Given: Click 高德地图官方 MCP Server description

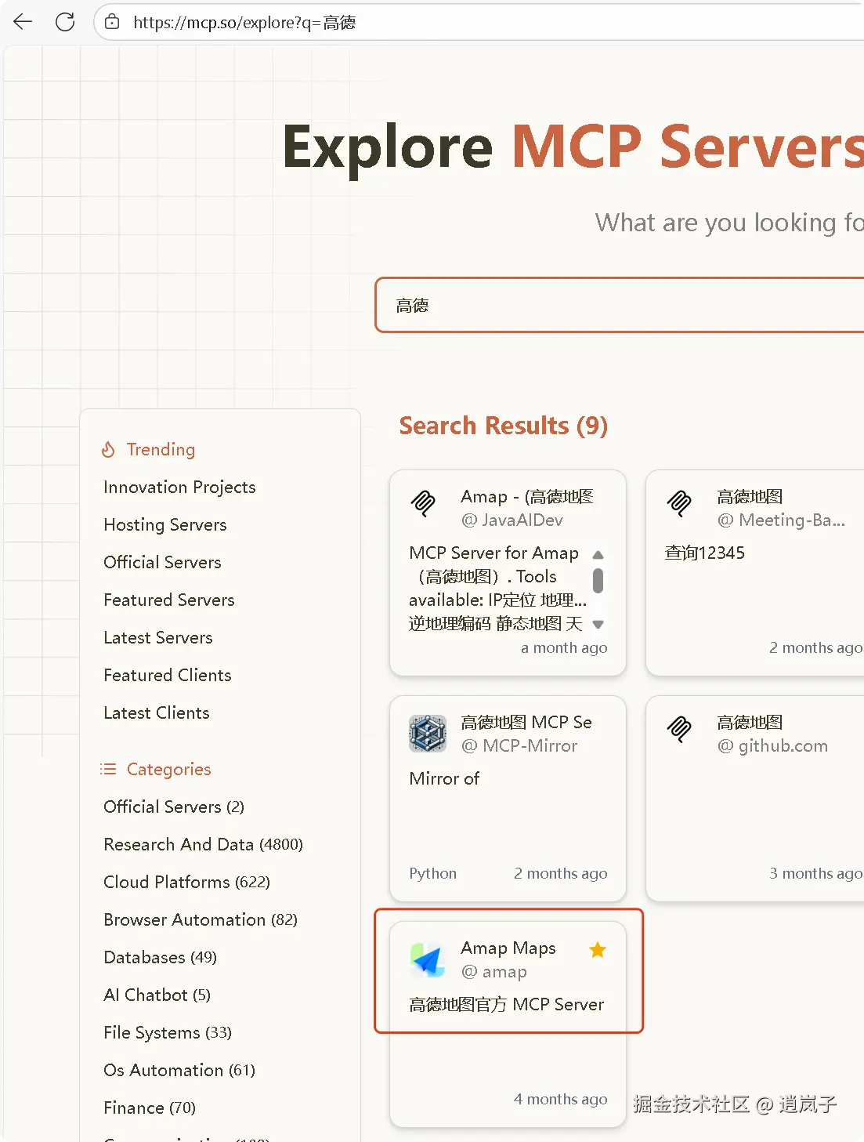Looking at the screenshot, I should [x=506, y=1004].
